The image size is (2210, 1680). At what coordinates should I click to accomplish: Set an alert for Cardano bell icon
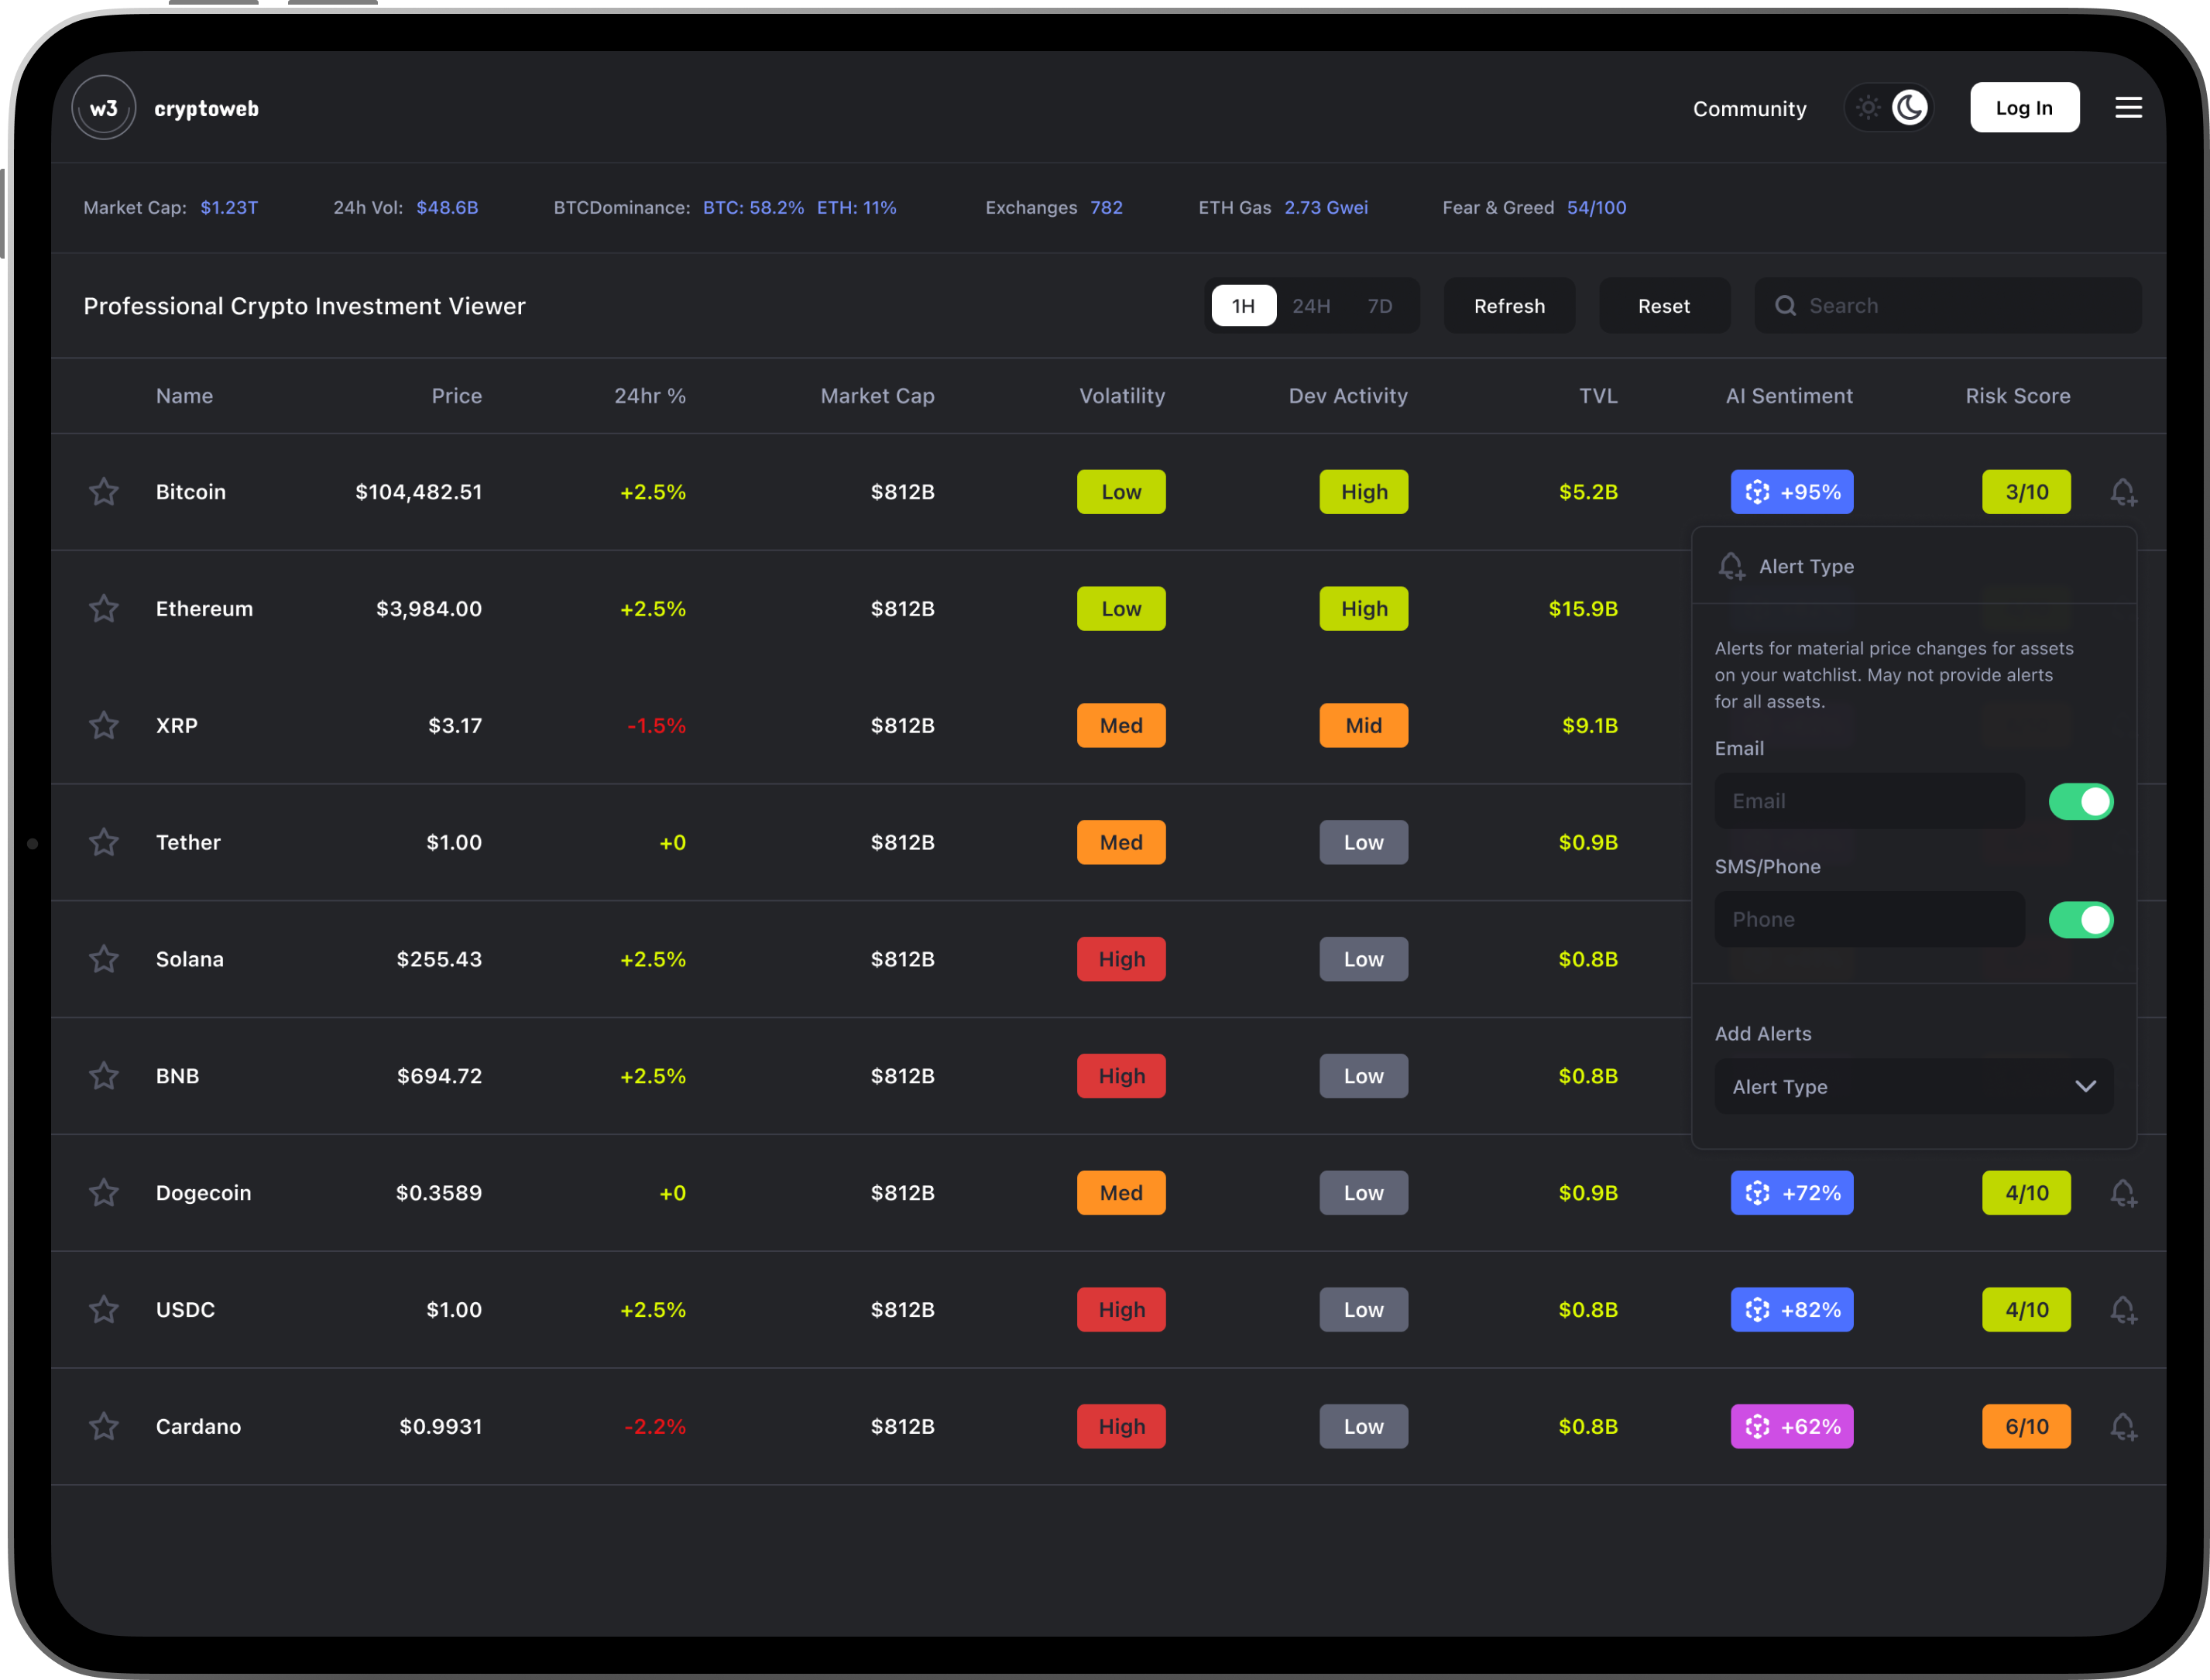point(2122,1426)
